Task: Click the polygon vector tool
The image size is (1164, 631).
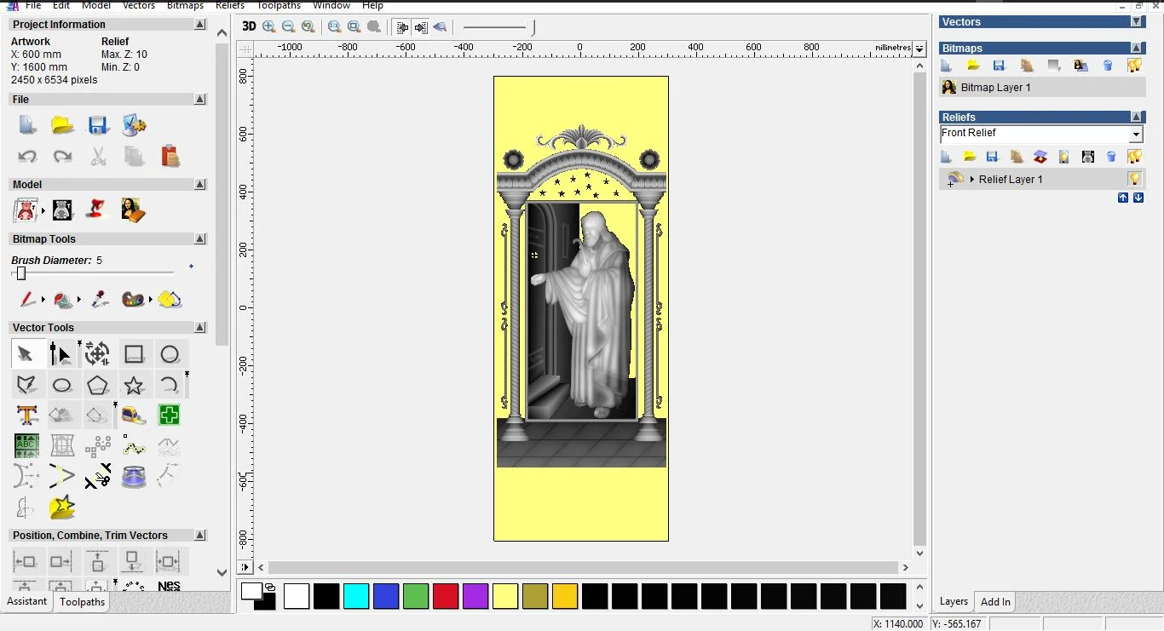Action: click(98, 385)
